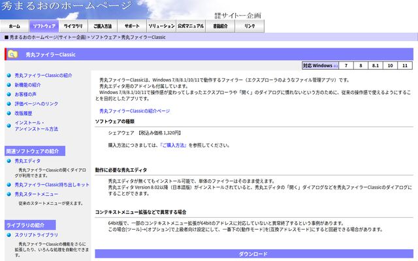Click the blue bullet beside スクリプトライブラリ
The height and width of the screenshot is (261, 418).
[8, 235]
